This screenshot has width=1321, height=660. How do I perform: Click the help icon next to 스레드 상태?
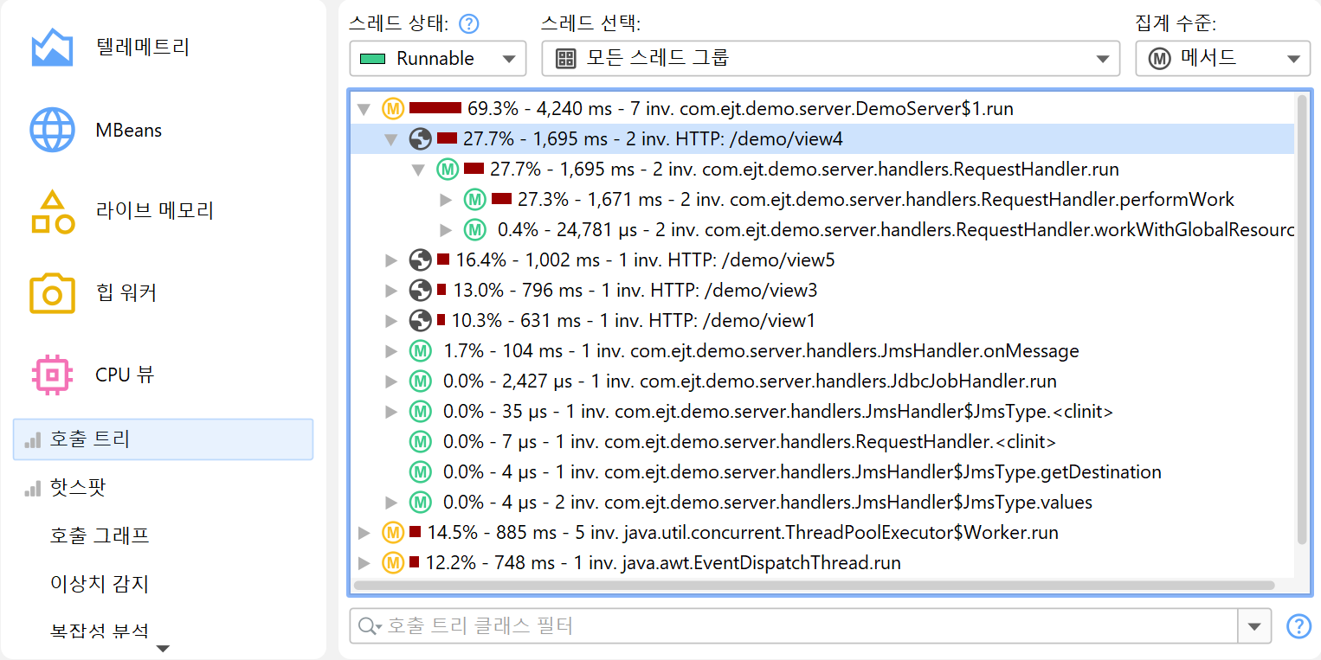468,24
